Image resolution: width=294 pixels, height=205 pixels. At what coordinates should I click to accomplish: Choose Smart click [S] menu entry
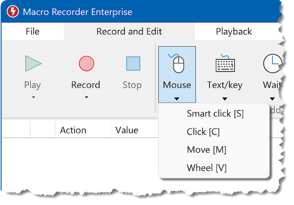pos(214,113)
